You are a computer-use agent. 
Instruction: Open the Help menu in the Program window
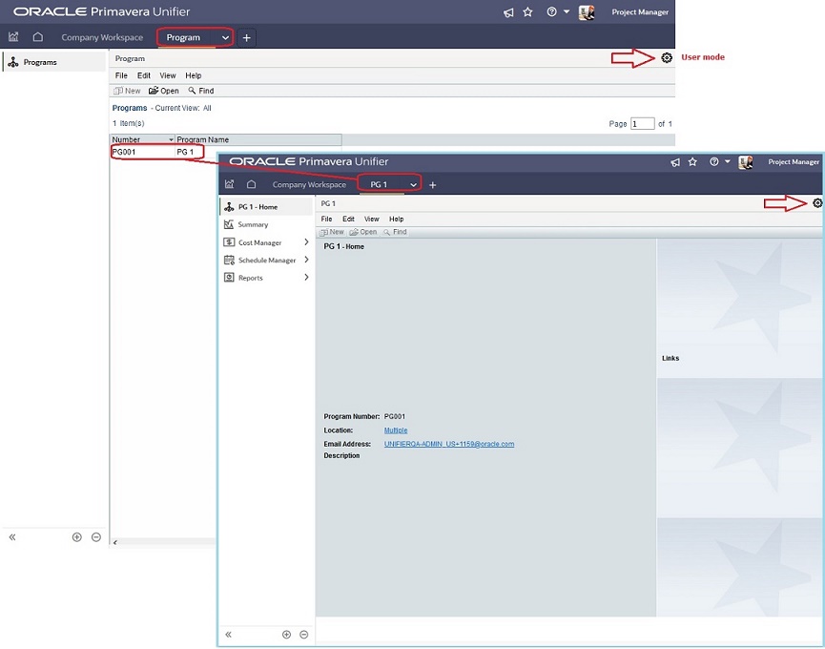[x=193, y=75]
